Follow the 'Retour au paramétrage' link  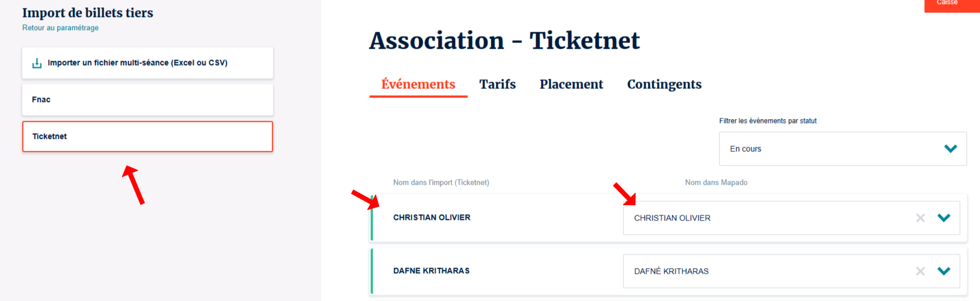[x=60, y=28]
